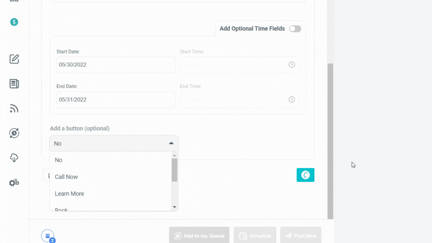Collapse the Add a button dropdown
432x243 pixels.
tap(171, 143)
